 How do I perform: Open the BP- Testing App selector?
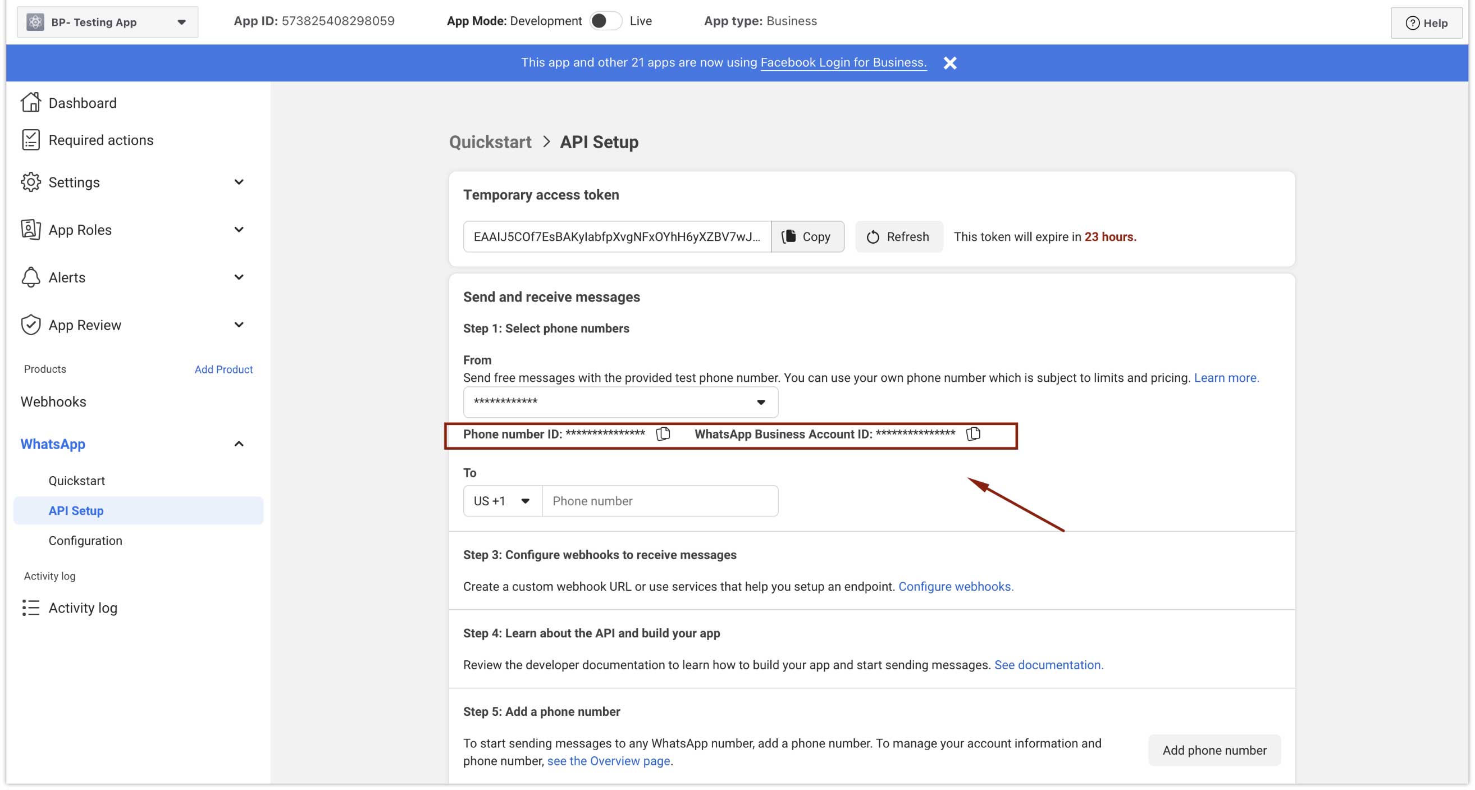[x=108, y=22]
